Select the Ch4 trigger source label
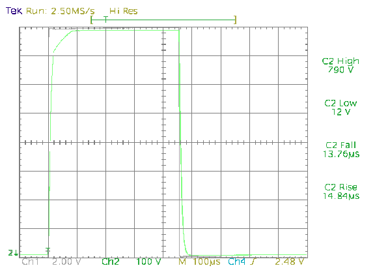The image size is (375, 270). (237, 262)
